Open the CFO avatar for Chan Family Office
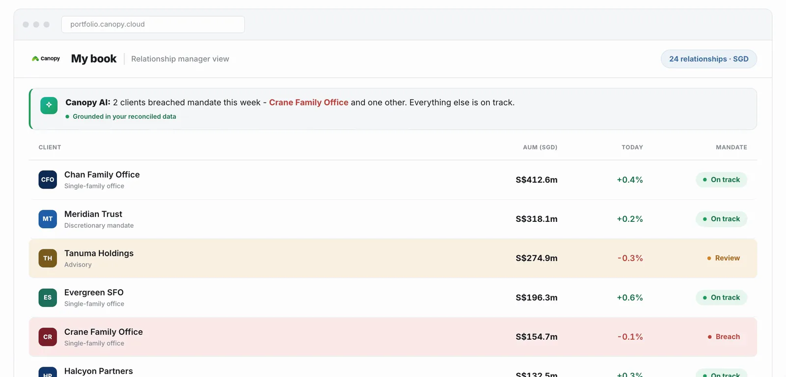 48,180
